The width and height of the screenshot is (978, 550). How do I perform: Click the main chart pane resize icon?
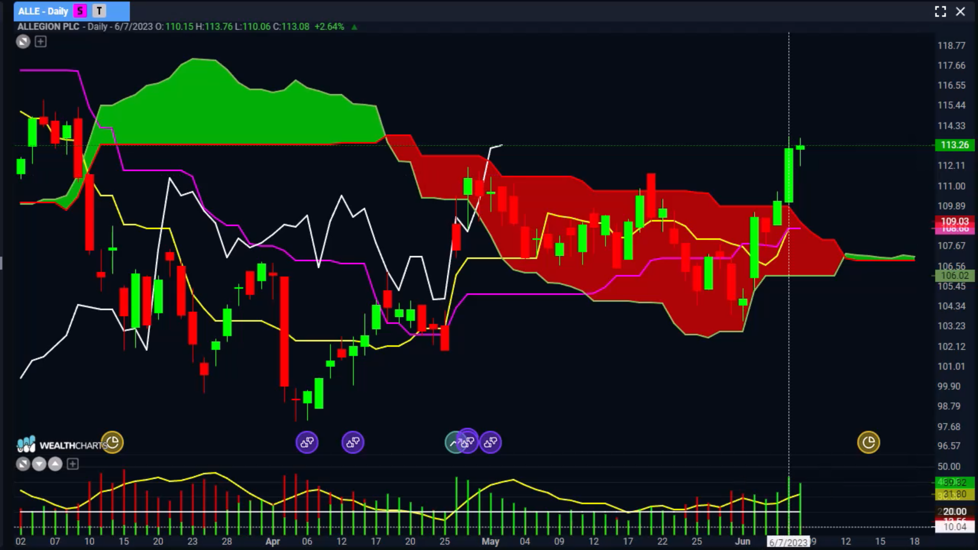pos(23,42)
